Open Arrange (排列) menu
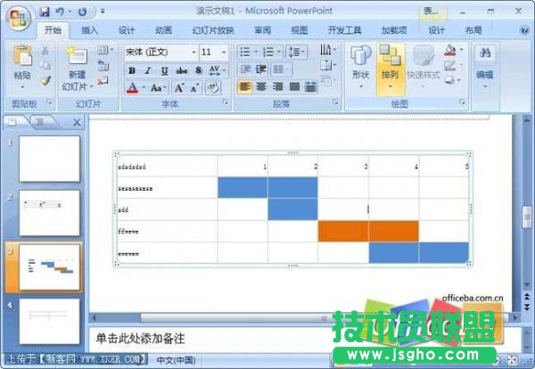This screenshot has height=369, width=535. coord(391,69)
